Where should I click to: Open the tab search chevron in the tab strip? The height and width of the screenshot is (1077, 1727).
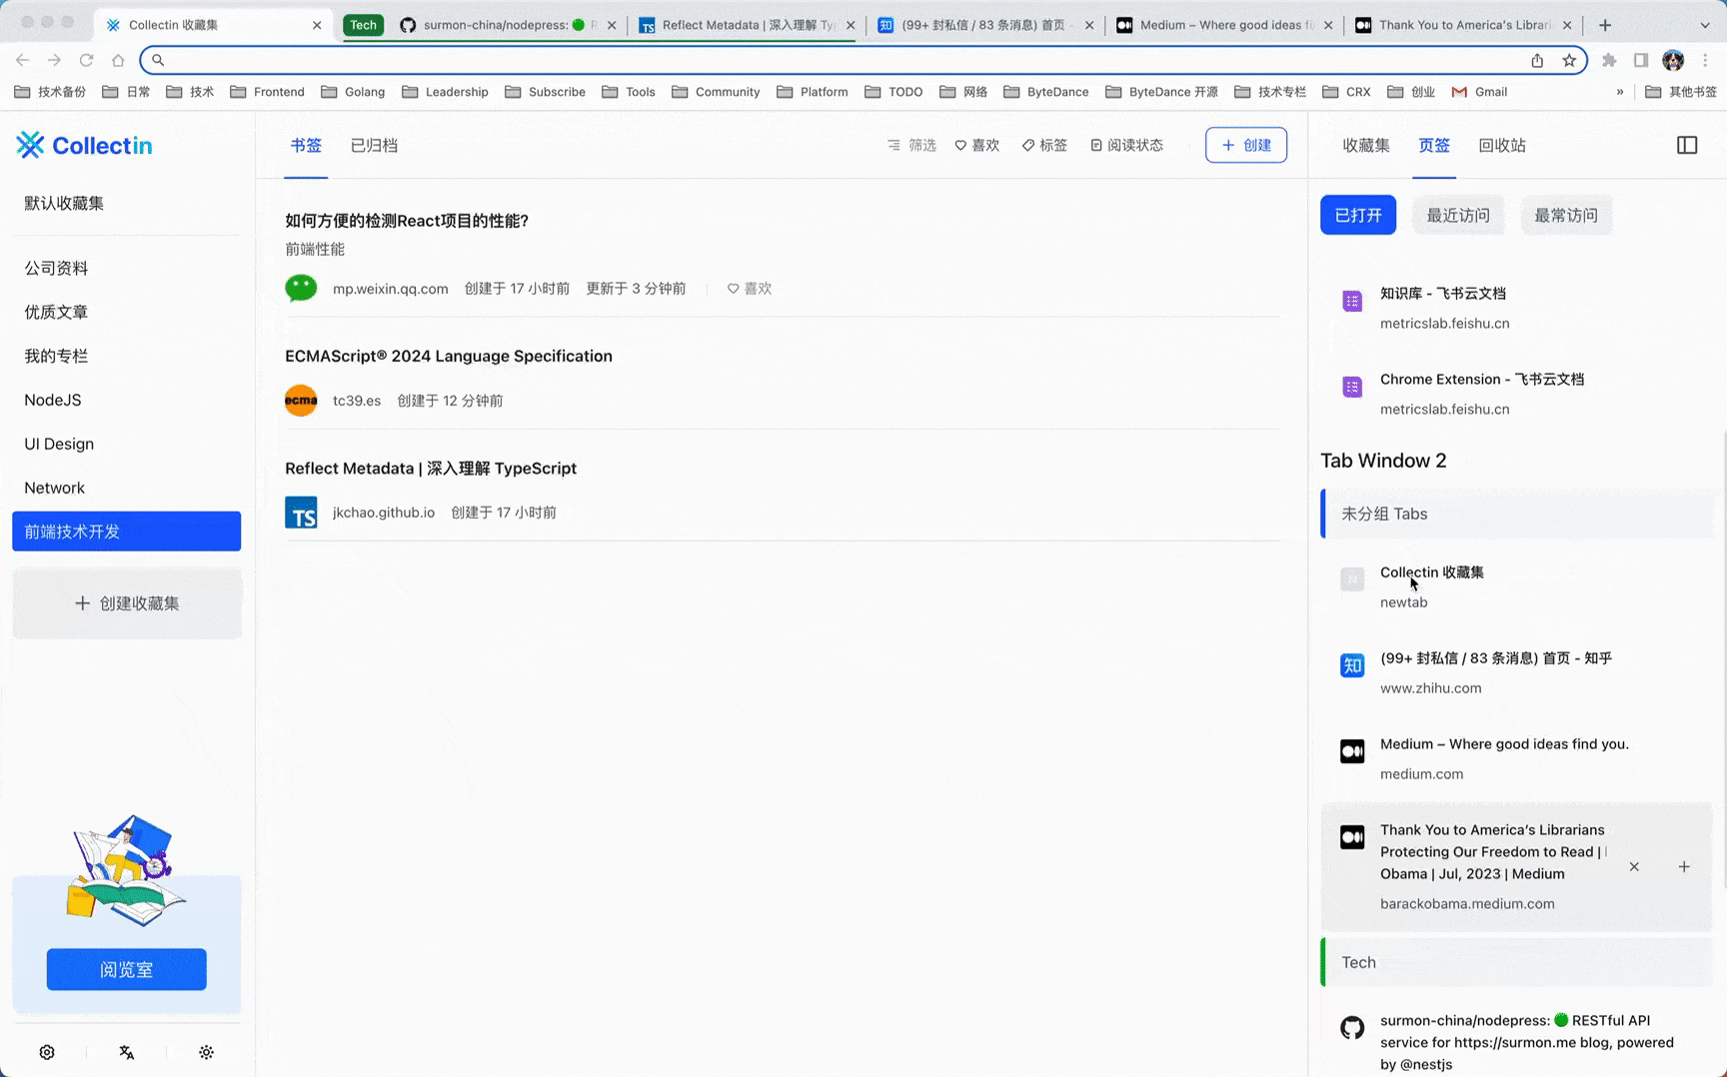click(x=1705, y=25)
